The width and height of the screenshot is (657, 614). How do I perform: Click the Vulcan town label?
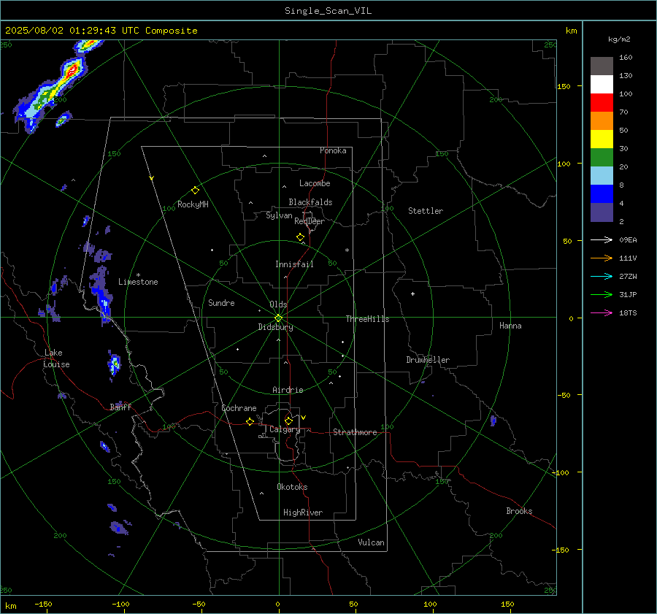pyautogui.click(x=371, y=542)
